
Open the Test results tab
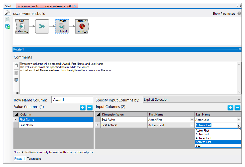coord(34,159)
